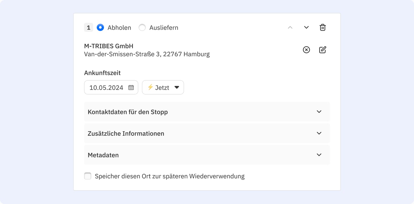Expand the Metadaten section
This screenshot has width=414, height=204.
207,155
